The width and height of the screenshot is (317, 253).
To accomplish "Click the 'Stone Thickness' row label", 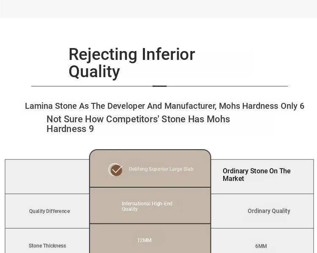I will tap(47, 246).
